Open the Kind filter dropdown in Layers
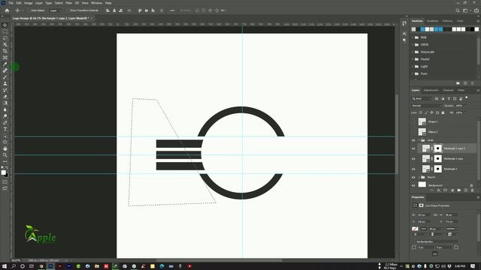Image resolution: width=481 pixels, height=270 pixels. [422, 98]
